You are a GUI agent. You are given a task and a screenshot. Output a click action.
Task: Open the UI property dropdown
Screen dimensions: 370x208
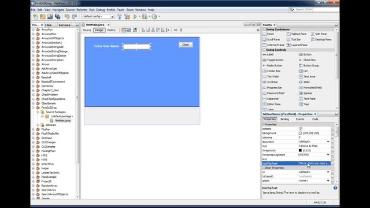point(328,172)
